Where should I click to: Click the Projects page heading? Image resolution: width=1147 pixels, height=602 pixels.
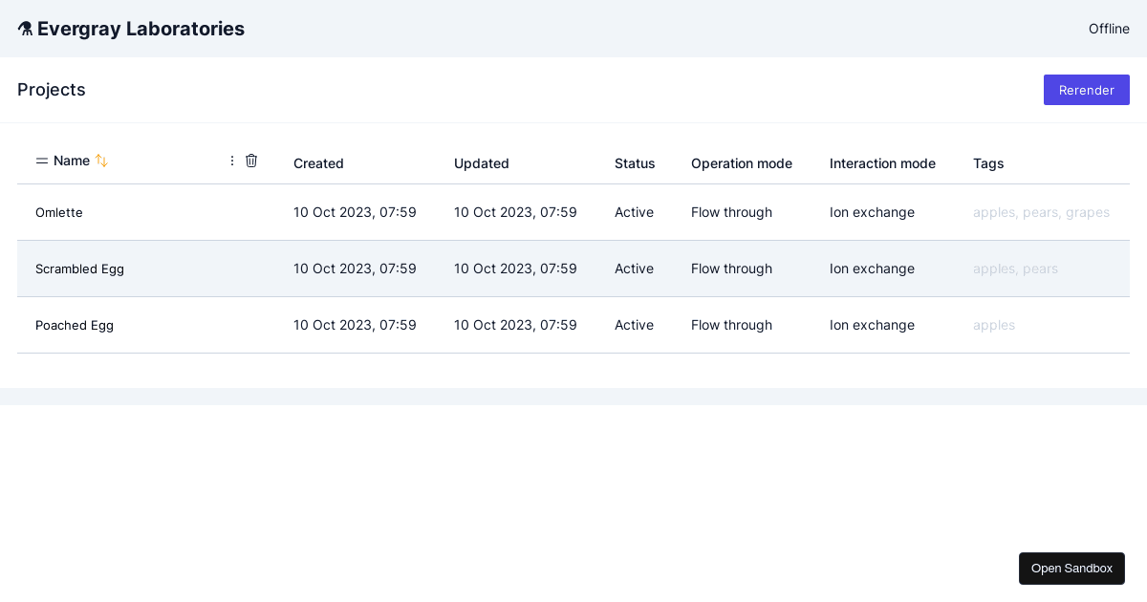[52, 90]
